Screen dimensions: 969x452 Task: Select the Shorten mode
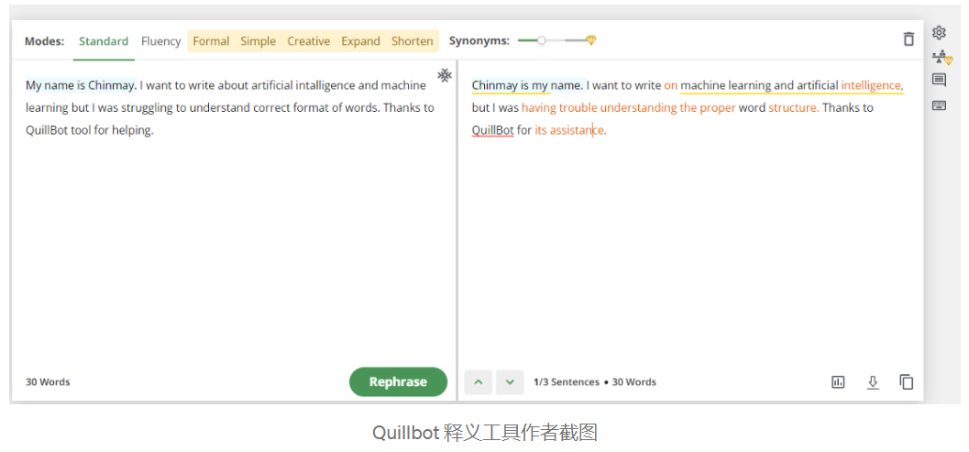[x=412, y=41]
